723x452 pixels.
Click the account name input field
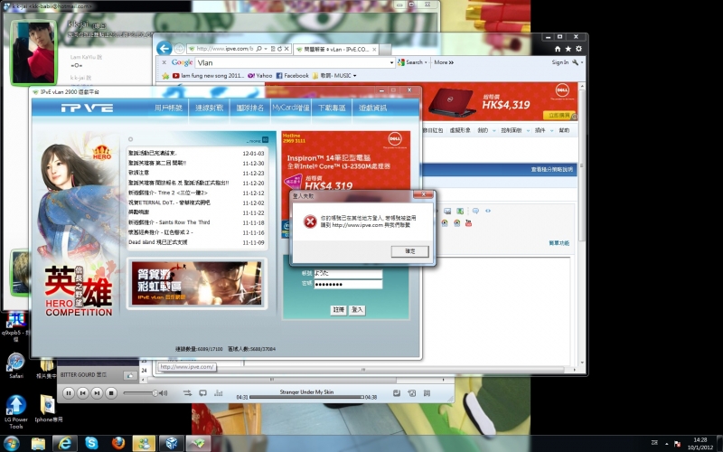point(348,274)
